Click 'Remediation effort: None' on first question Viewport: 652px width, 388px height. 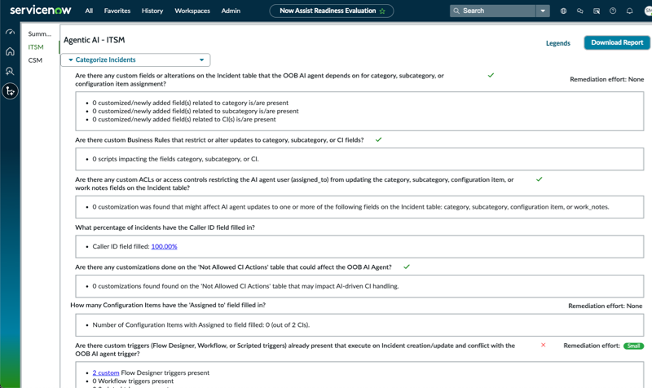point(606,79)
